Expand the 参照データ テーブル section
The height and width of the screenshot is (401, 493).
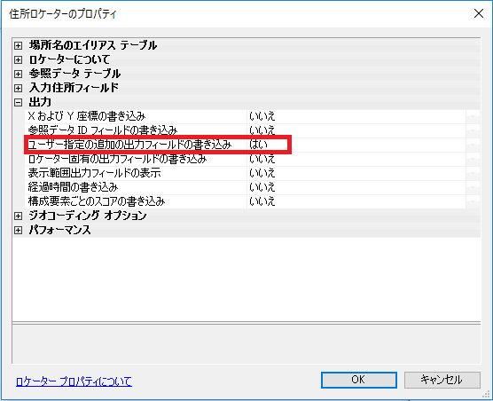point(19,74)
